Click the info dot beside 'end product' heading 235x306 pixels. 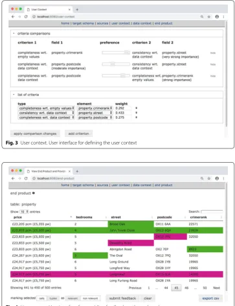(34, 193)
